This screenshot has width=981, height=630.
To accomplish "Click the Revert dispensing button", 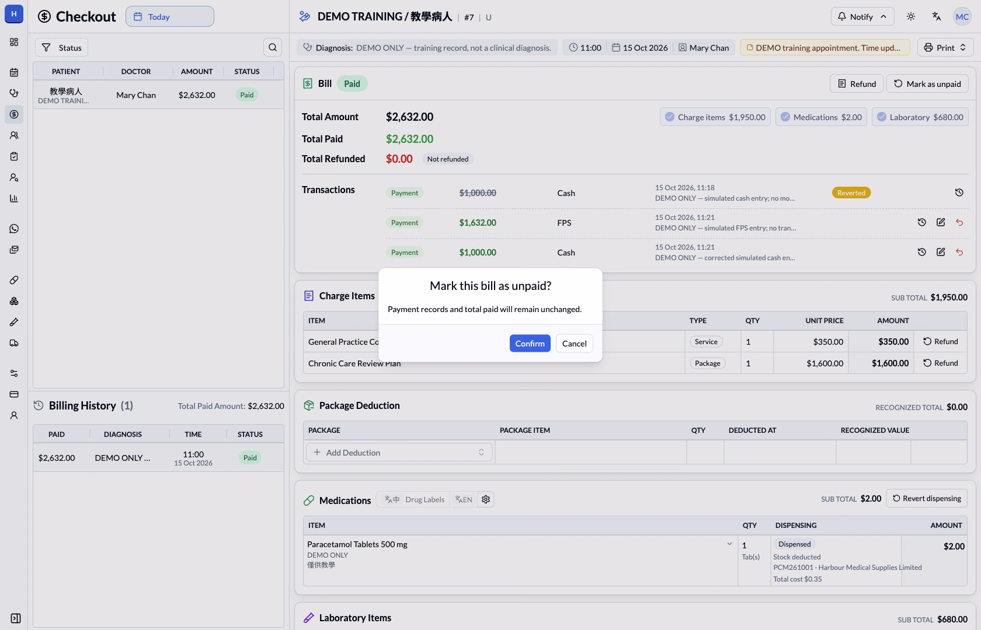I will [927, 498].
